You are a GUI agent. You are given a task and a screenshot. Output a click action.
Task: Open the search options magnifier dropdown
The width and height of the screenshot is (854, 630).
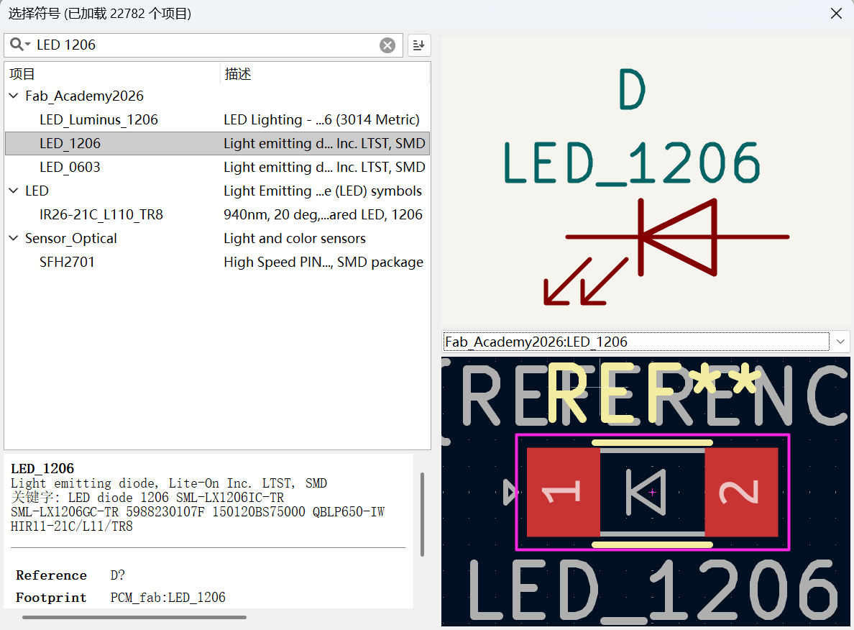point(20,45)
